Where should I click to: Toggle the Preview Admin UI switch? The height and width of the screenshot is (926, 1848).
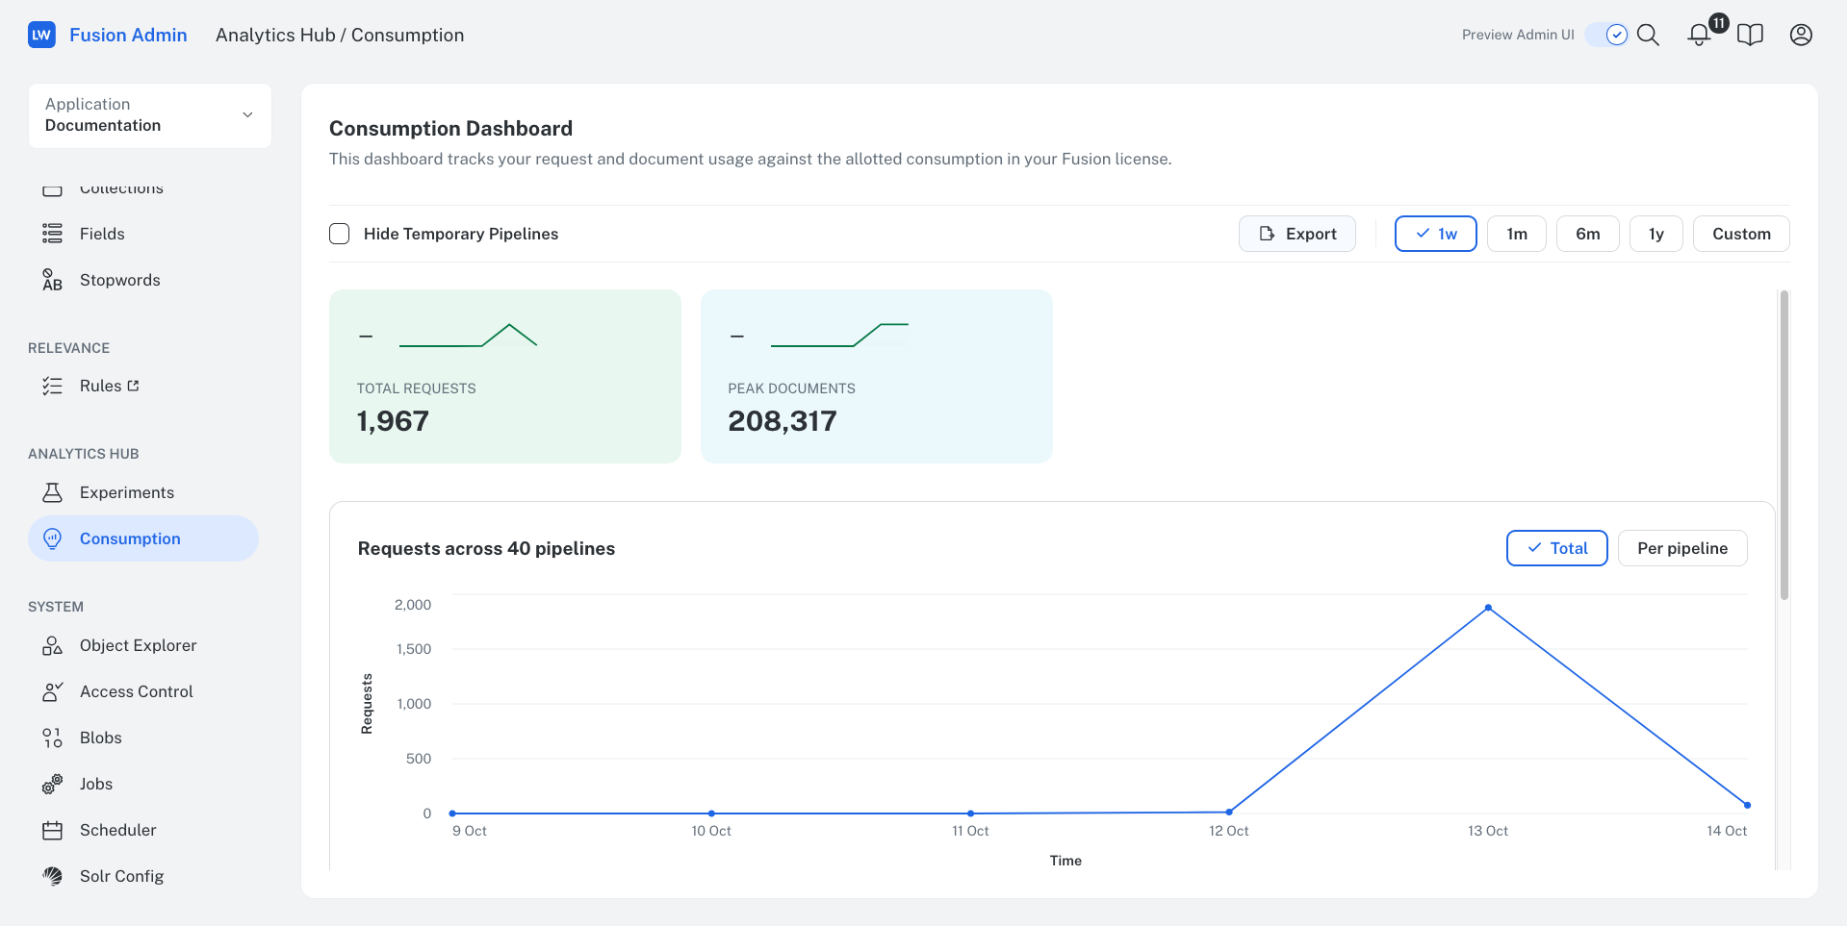1606,35
